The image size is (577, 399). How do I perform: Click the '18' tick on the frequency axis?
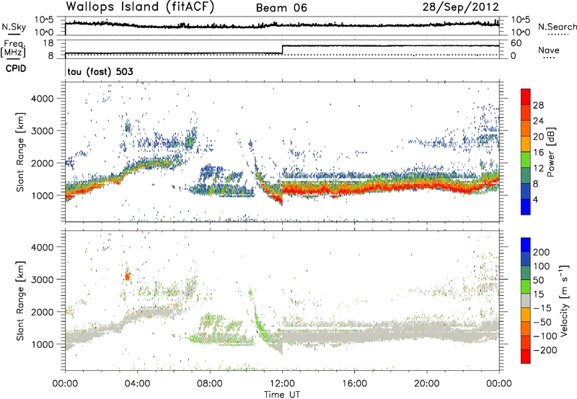[x=48, y=43]
